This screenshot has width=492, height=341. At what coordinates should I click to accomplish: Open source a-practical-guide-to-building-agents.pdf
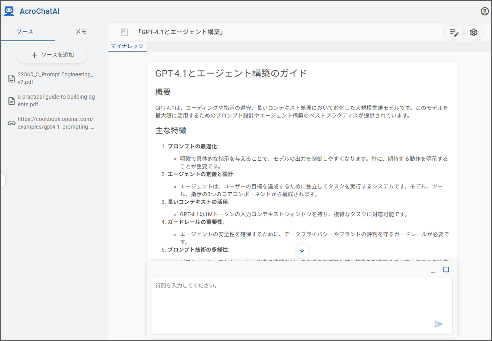pyautogui.click(x=51, y=101)
